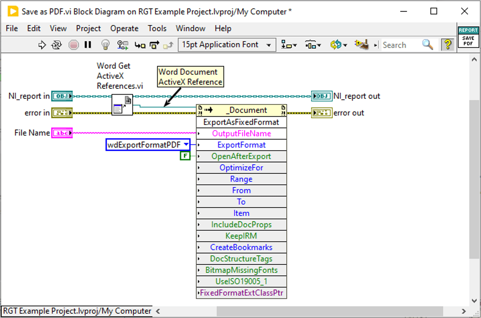The width and height of the screenshot is (481, 318).
Task: Click the vertical scrollbar up arrow
Action: tap(474, 59)
